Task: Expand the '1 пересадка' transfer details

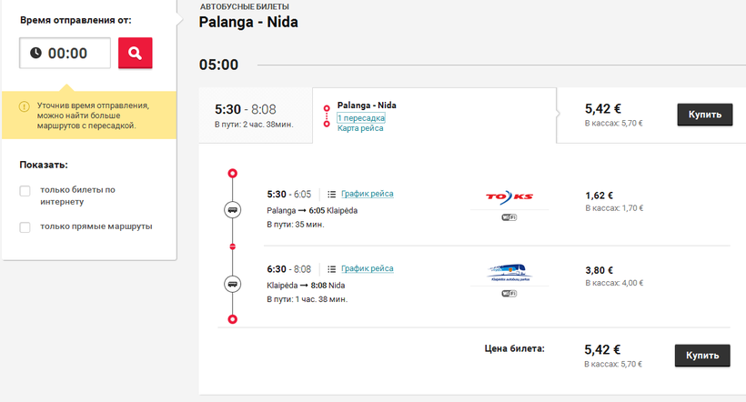Action: coord(361,118)
